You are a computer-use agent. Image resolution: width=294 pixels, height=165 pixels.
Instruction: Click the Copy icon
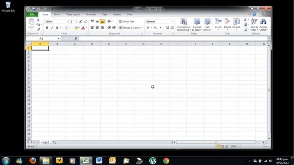38,24
